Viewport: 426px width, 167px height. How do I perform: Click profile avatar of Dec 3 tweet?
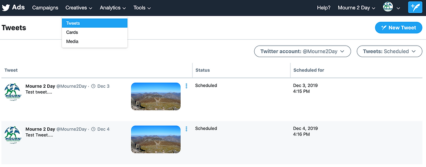tap(13, 92)
